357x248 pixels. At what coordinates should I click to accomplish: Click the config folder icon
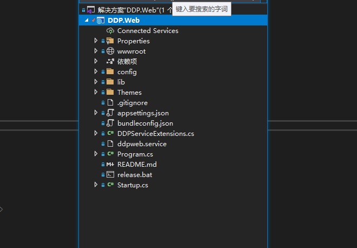pyautogui.click(x=110, y=72)
